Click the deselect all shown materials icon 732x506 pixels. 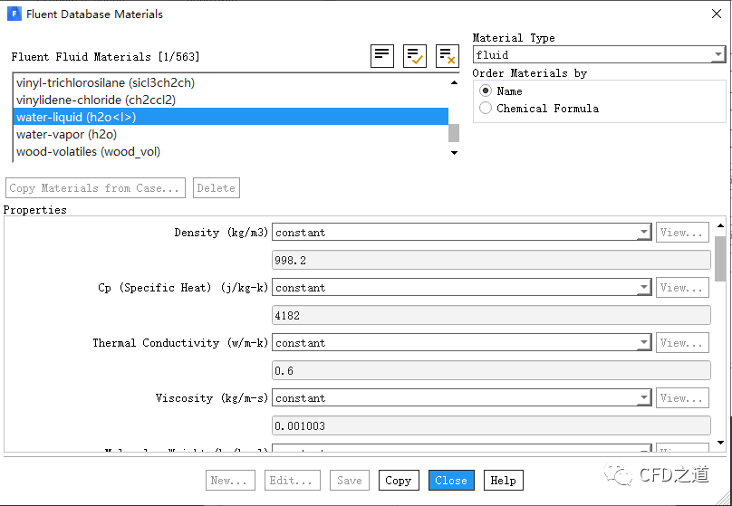click(x=447, y=56)
